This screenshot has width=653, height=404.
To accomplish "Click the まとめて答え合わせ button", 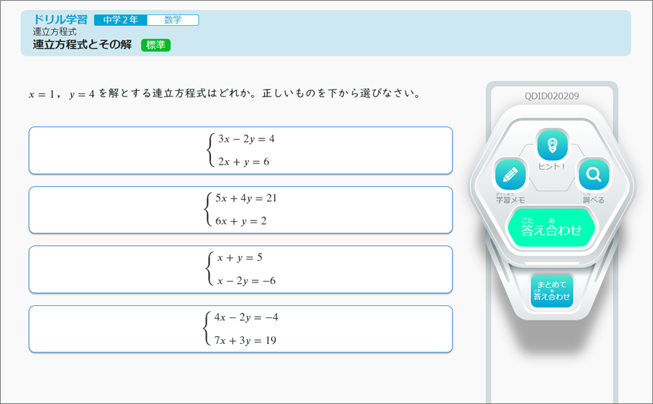I will point(552,291).
